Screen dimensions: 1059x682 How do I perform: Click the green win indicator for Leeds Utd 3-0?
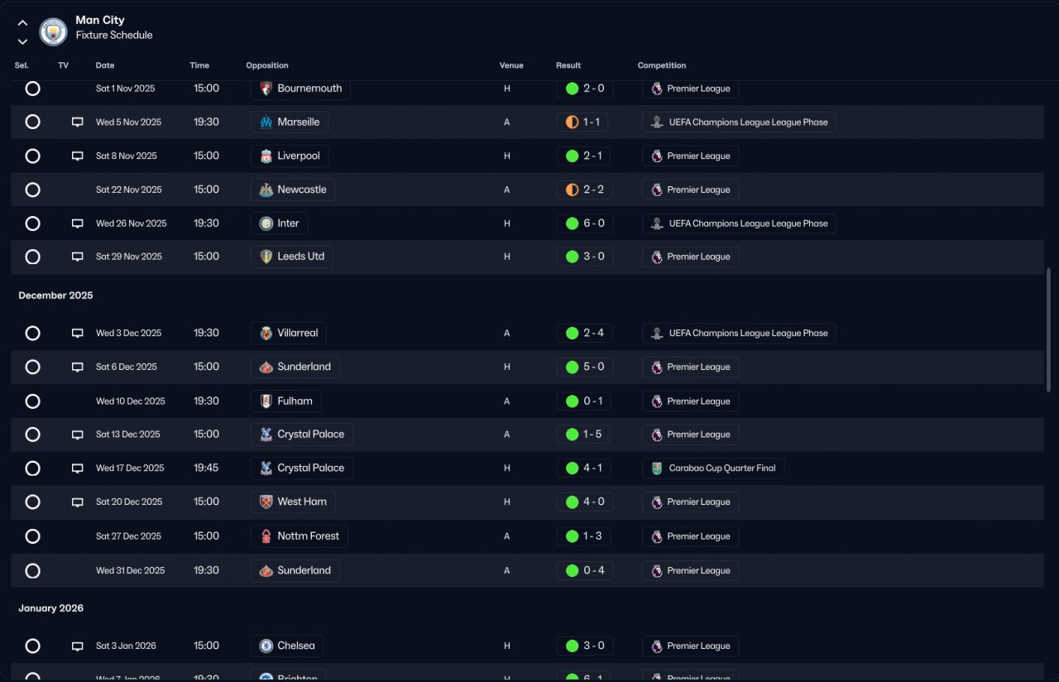[572, 257]
